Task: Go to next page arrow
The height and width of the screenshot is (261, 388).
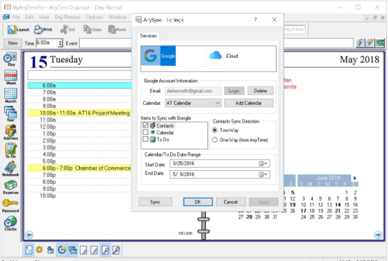Action: [378, 234]
